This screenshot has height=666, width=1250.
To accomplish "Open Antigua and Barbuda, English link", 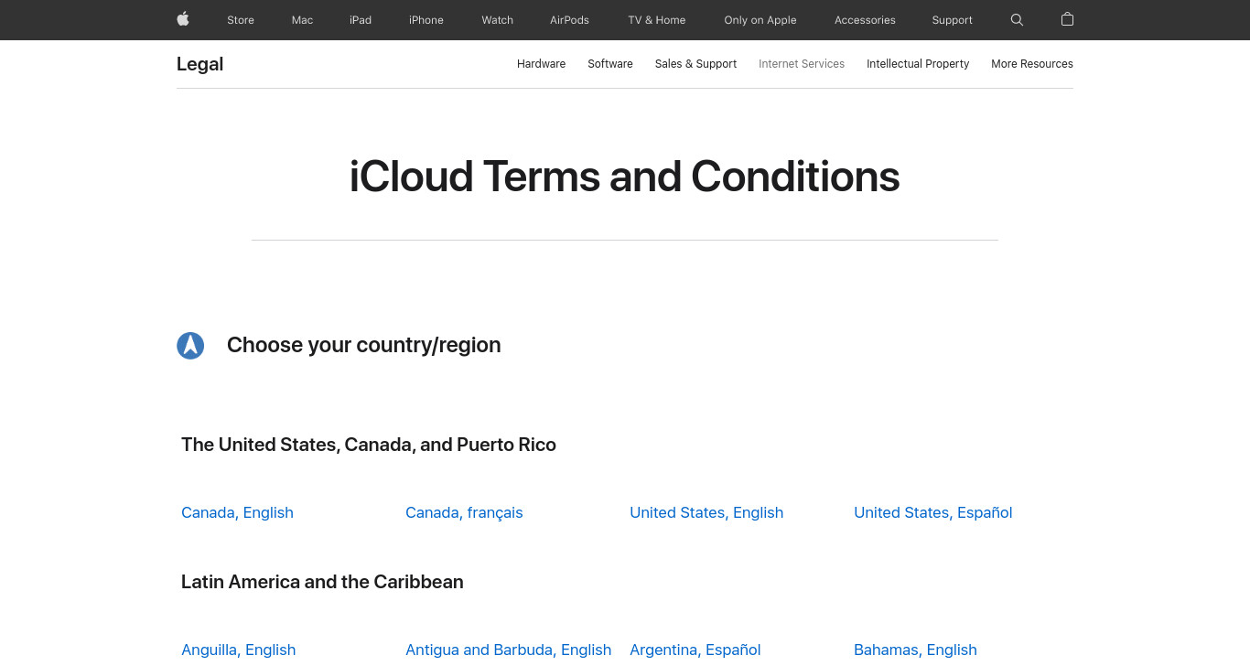I will coord(508,650).
